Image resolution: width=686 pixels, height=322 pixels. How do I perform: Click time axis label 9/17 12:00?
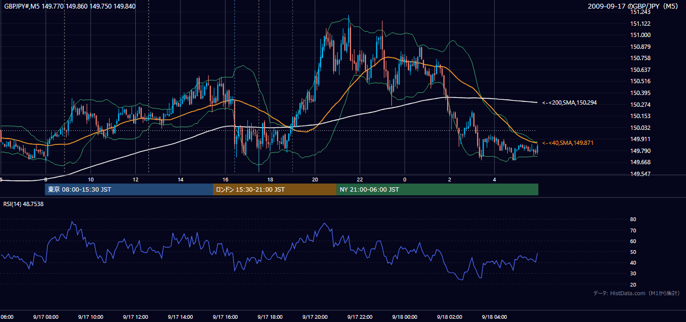pos(135,317)
